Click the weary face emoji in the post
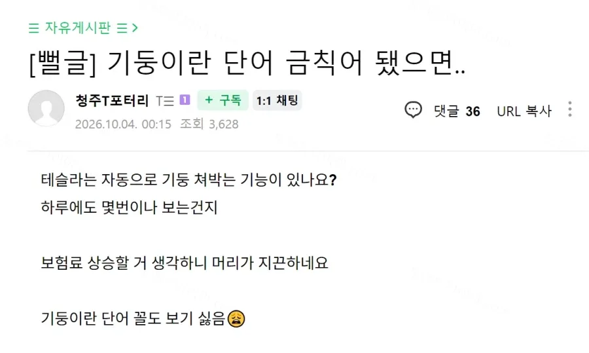 (x=236, y=319)
